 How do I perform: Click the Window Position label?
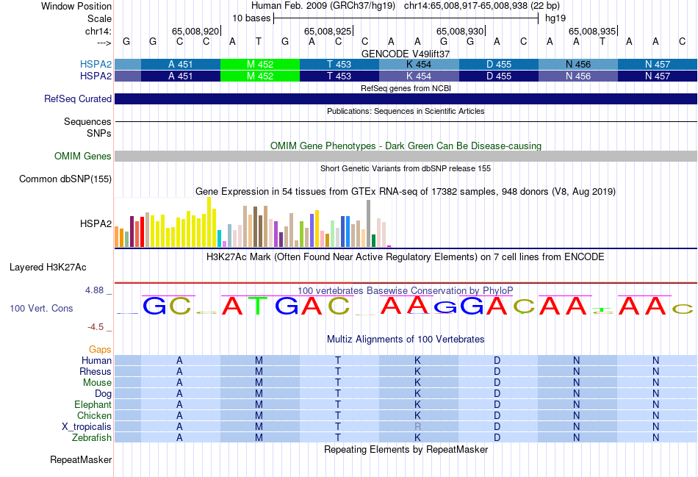click(x=76, y=6)
